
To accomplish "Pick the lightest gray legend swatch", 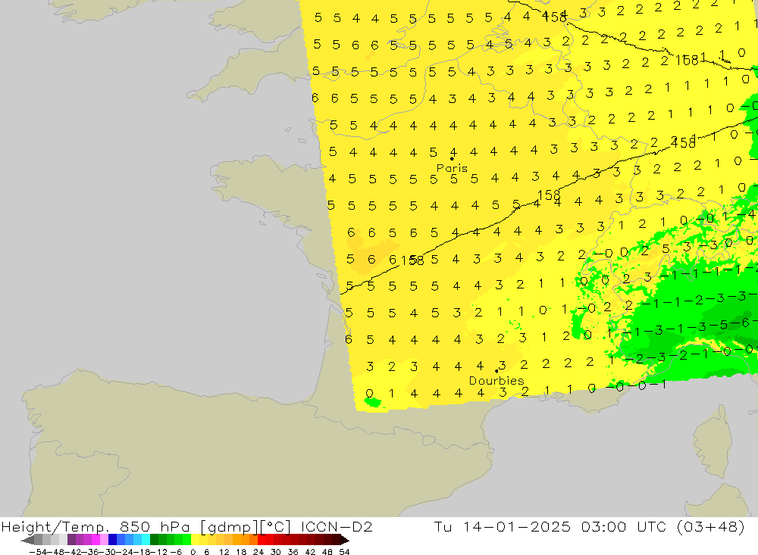I will click(x=64, y=540).
